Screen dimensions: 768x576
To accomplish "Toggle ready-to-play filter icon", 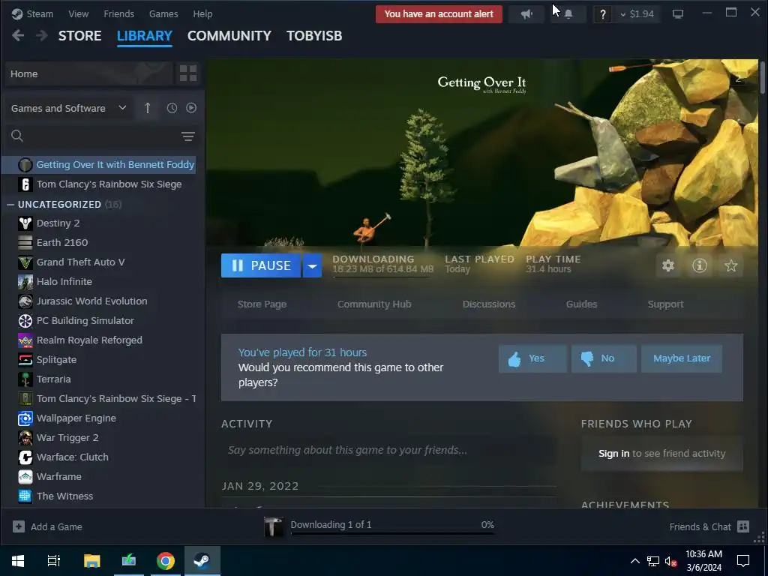I will click(191, 108).
